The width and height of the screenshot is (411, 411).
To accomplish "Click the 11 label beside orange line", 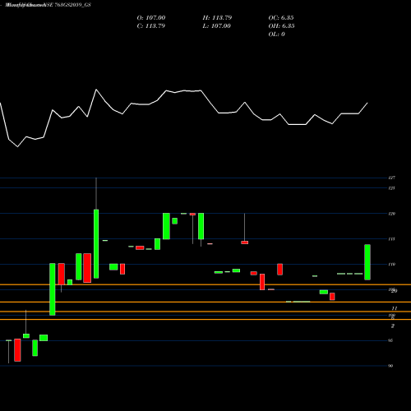I will [x=395, y=308].
